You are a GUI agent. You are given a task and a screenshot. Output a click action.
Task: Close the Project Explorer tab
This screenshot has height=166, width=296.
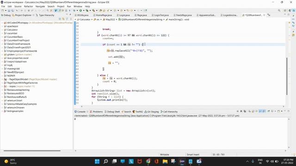click(34, 15)
